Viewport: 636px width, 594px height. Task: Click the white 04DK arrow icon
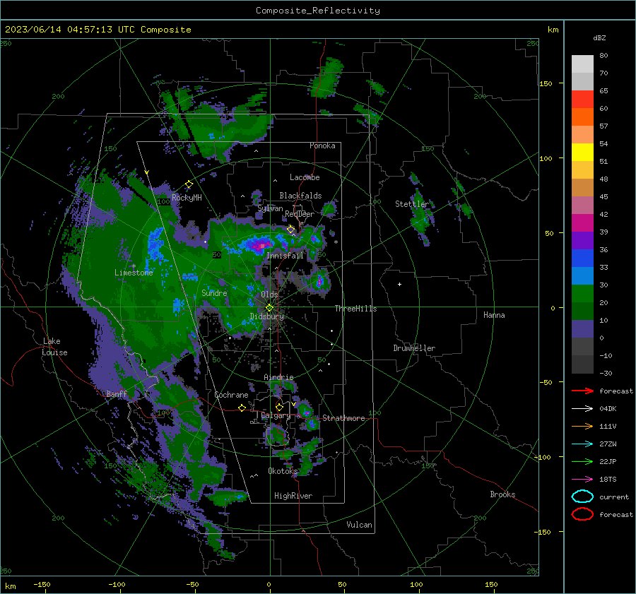tap(582, 408)
